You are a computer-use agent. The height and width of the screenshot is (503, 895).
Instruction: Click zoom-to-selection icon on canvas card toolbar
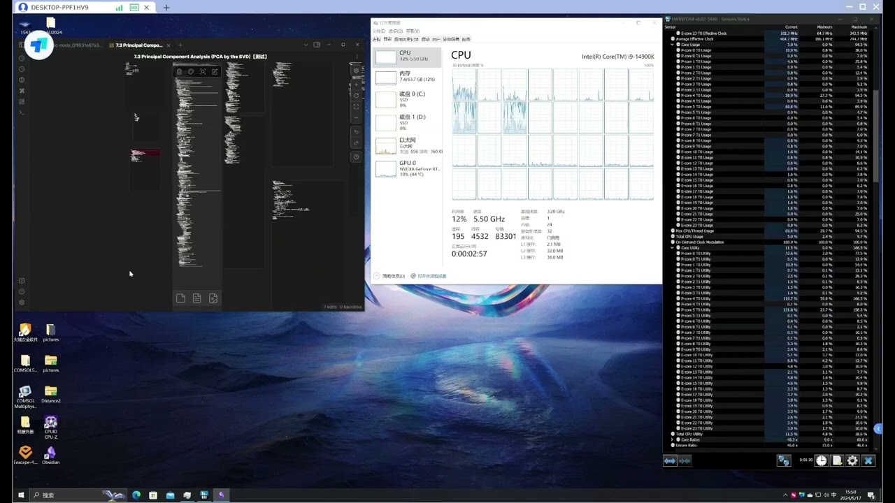(x=203, y=71)
